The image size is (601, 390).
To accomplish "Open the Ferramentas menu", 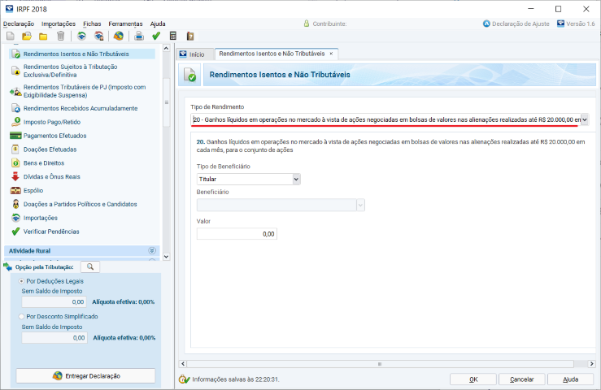I will click(130, 24).
